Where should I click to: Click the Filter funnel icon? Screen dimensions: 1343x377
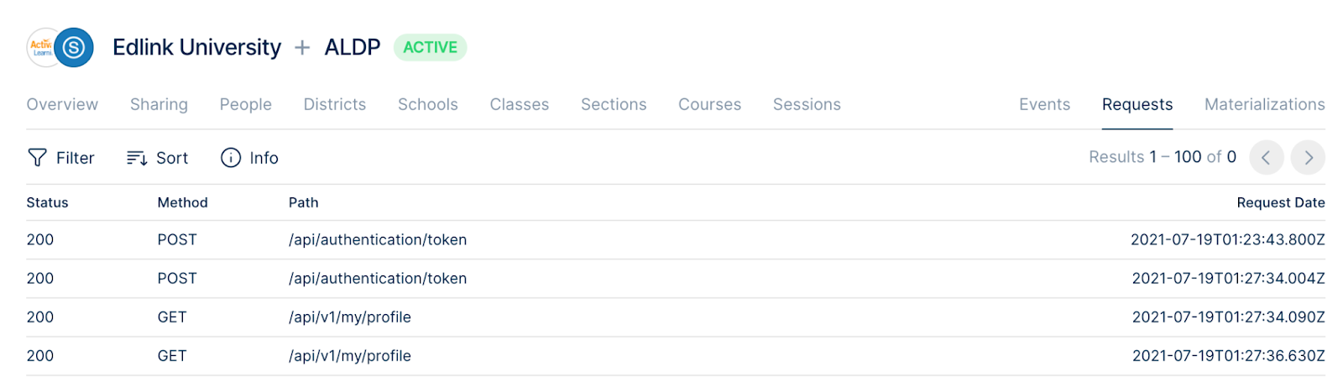coord(37,158)
